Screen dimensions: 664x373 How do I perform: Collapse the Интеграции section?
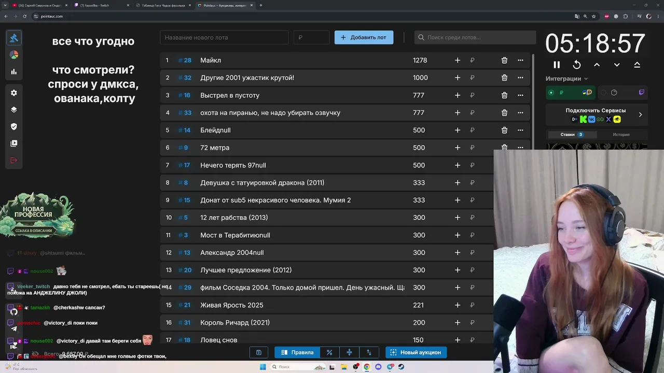click(x=566, y=79)
